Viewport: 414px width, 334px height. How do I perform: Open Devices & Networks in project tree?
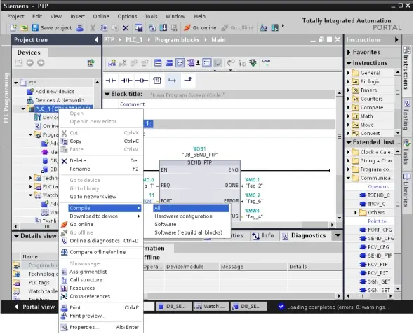click(60, 100)
